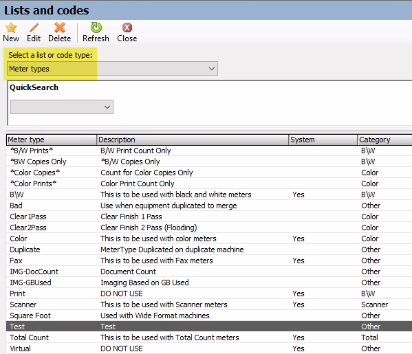The image size is (412, 354).
Task: Click 'Yes' system value in Scanner row
Action: (x=299, y=305)
